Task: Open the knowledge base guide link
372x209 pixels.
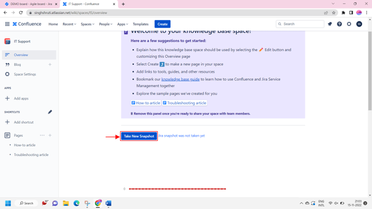Action: (x=180, y=79)
